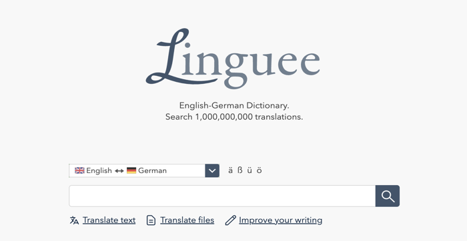Focus the dictionary search input field
Image resolution: width=467 pixels, height=241 pixels.
pos(222,196)
